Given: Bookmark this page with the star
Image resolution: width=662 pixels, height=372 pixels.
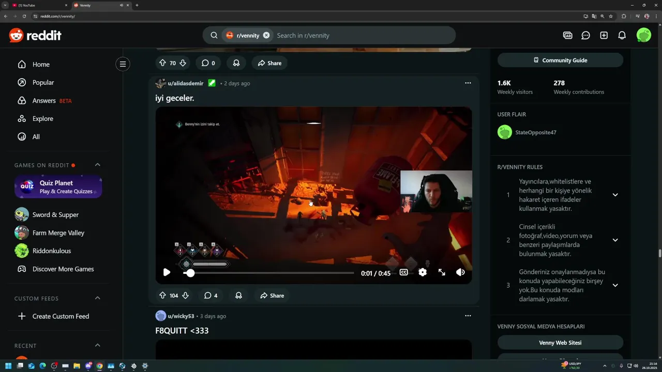Looking at the screenshot, I should coord(611,16).
